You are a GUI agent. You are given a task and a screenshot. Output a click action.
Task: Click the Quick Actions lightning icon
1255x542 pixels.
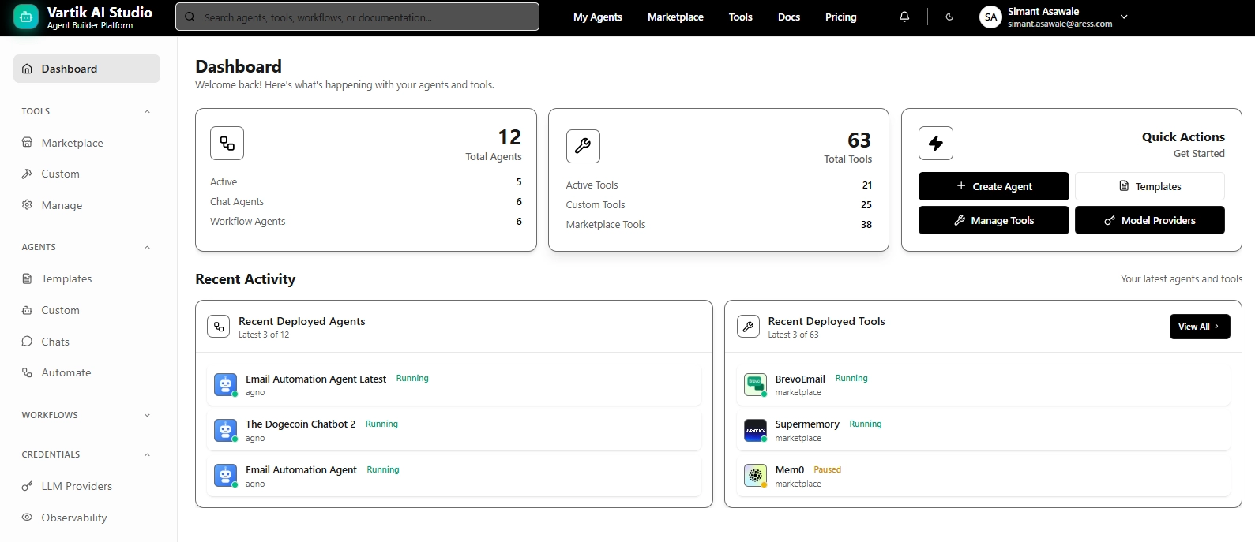[x=935, y=144]
